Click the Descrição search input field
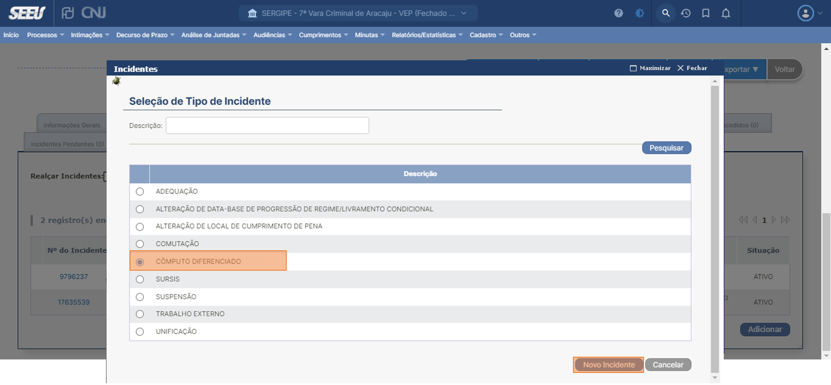The height and width of the screenshot is (385, 831). click(x=267, y=125)
